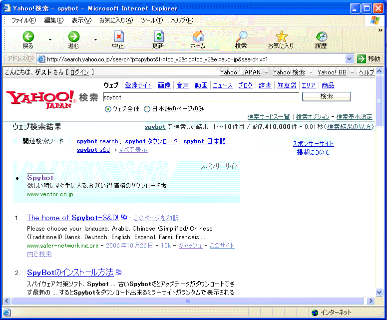Image resolution: width=387 pixels, height=320 pixels.
Task: Click horizontal scrollbar right arrow
Action: point(370,301)
